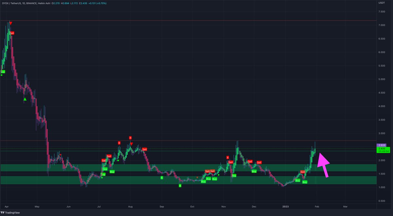
Task: Click 0.500 on the price axis
Action: [x=382, y=201]
